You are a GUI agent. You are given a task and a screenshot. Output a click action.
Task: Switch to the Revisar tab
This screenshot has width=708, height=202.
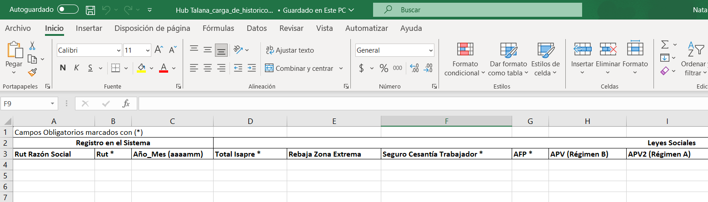coord(291,28)
